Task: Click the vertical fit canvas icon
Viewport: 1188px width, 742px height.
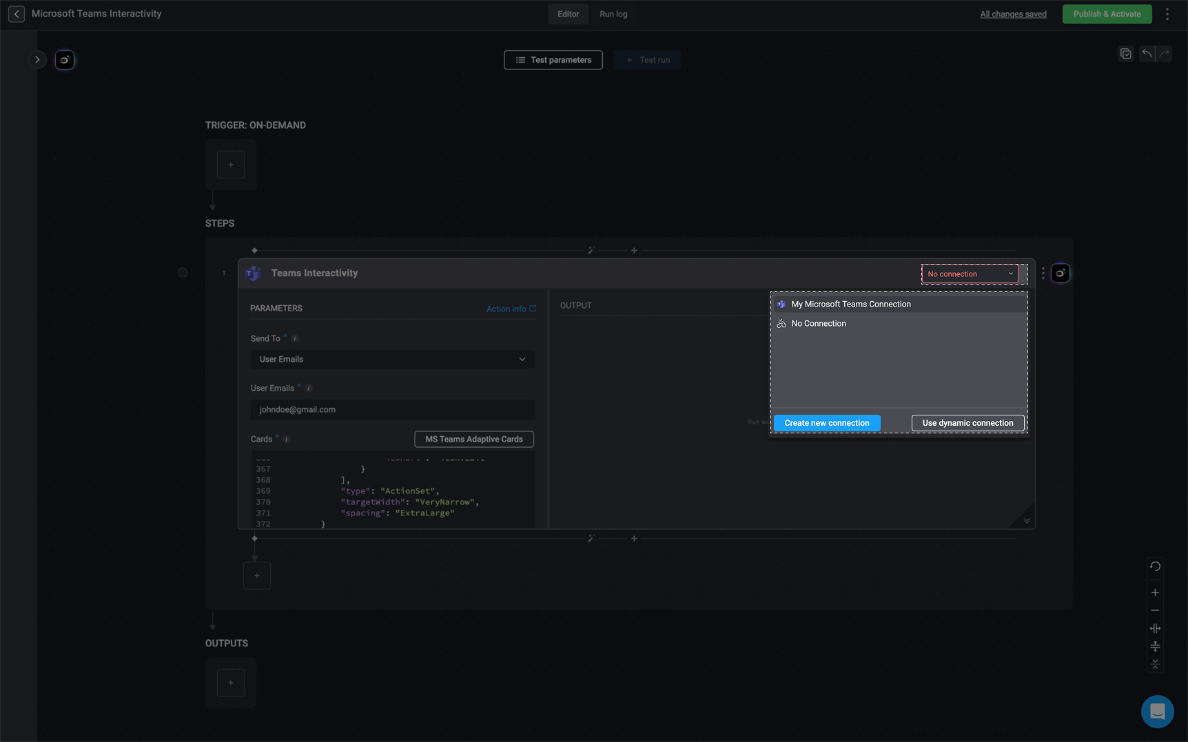Action: (1155, 646)
